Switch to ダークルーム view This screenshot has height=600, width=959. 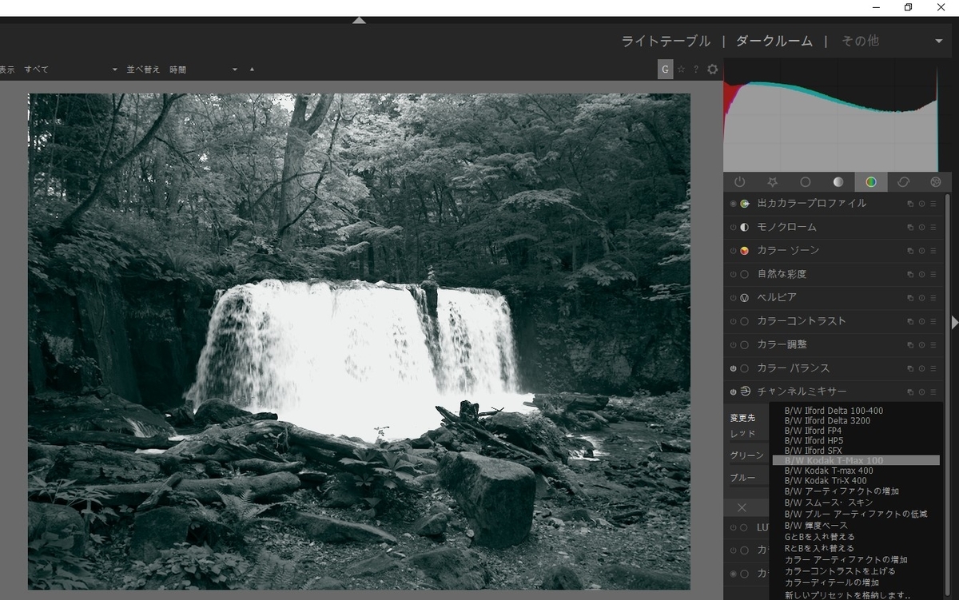(774, 42)
